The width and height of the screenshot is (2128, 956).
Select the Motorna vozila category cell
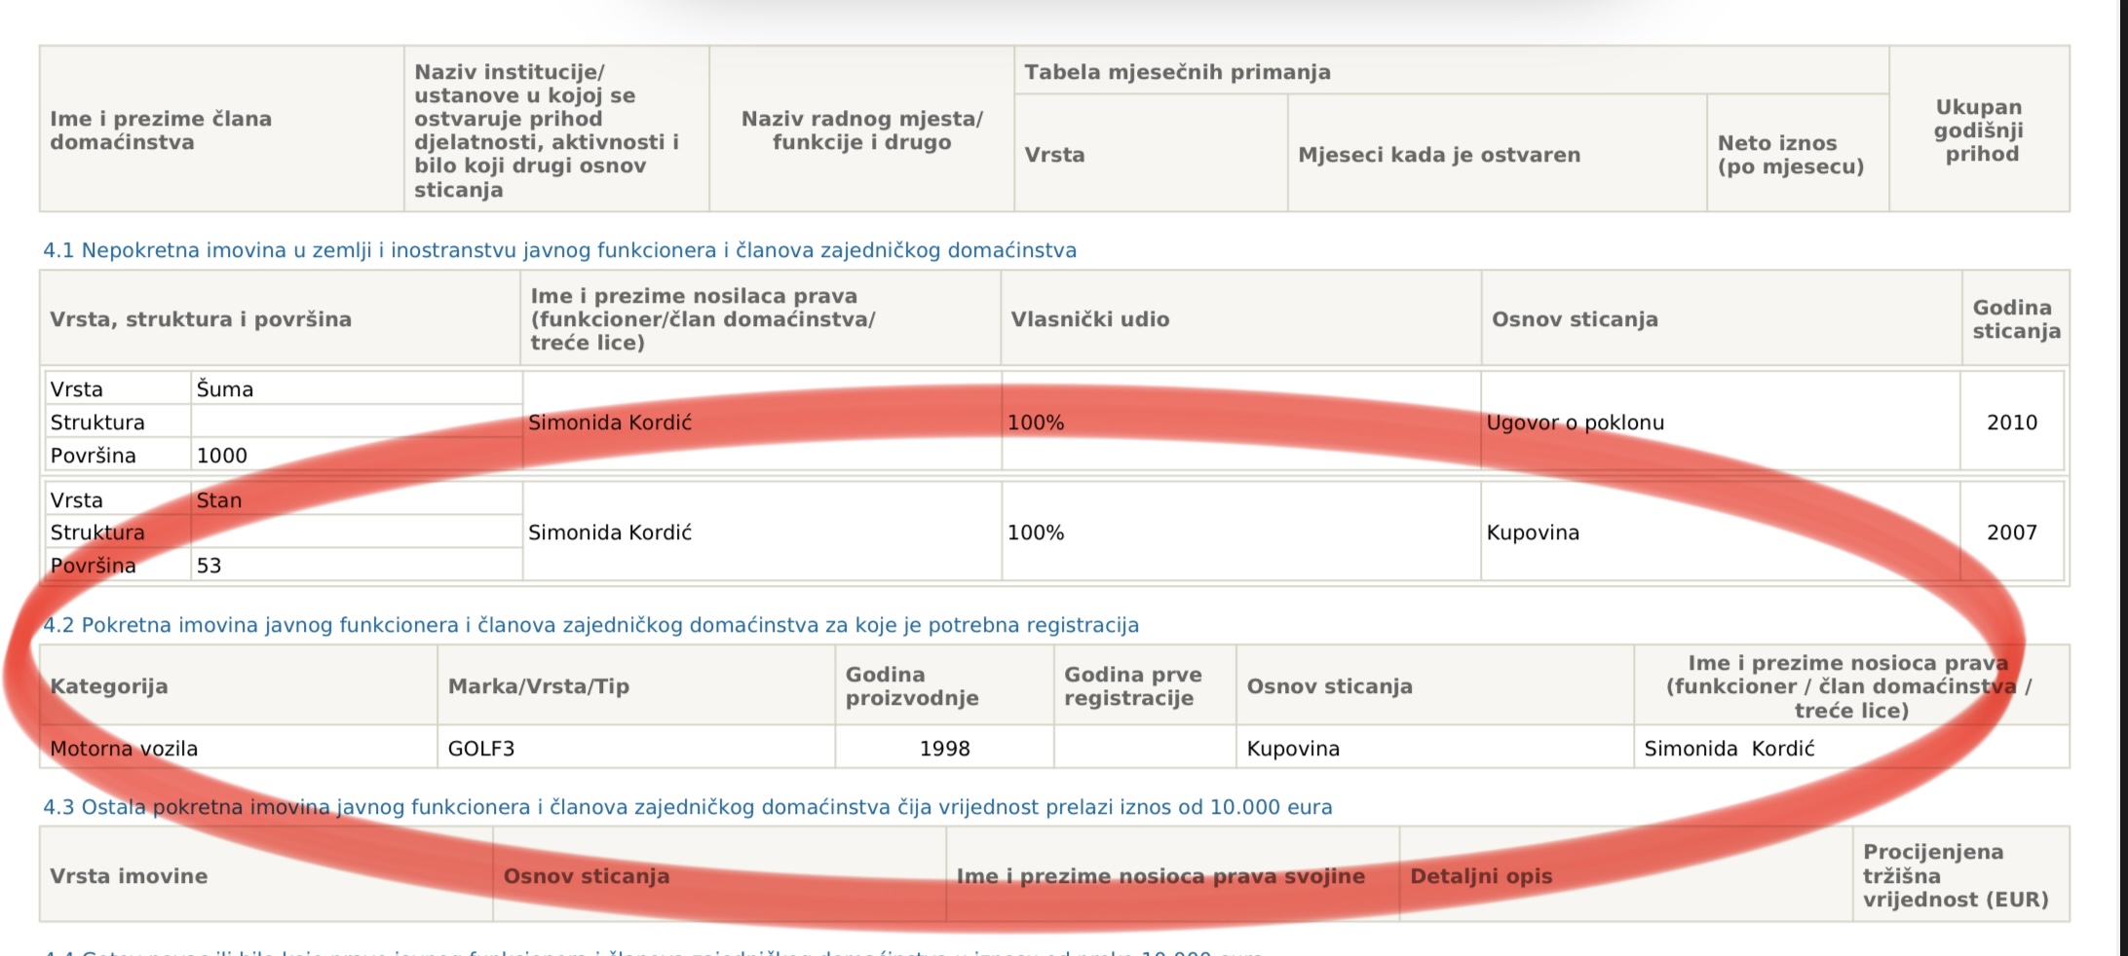(x=124, y=749)
